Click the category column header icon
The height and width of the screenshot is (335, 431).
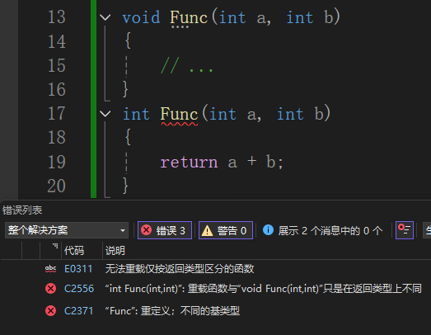coord(55,246)
